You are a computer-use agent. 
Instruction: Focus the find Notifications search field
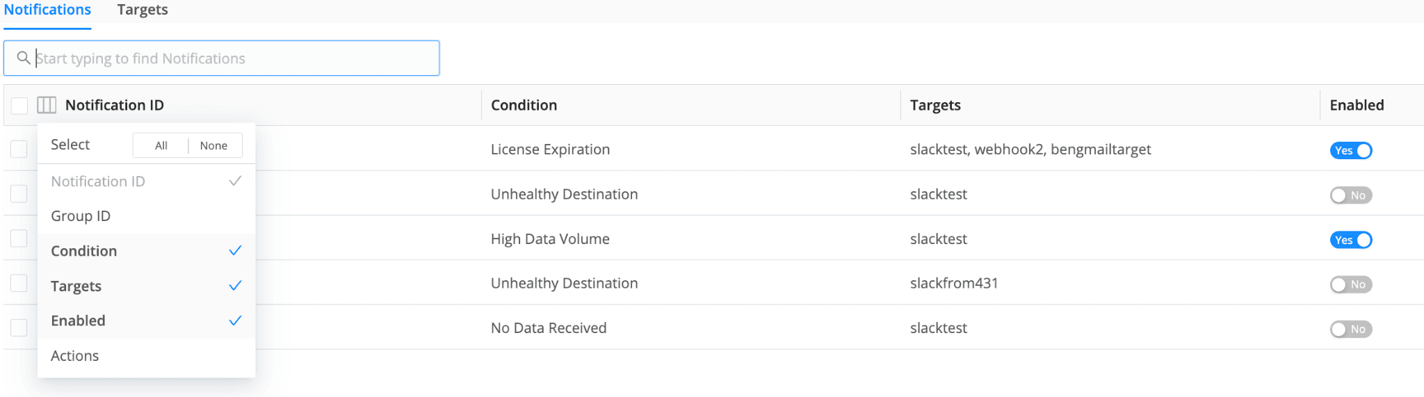tap(229, 58)
